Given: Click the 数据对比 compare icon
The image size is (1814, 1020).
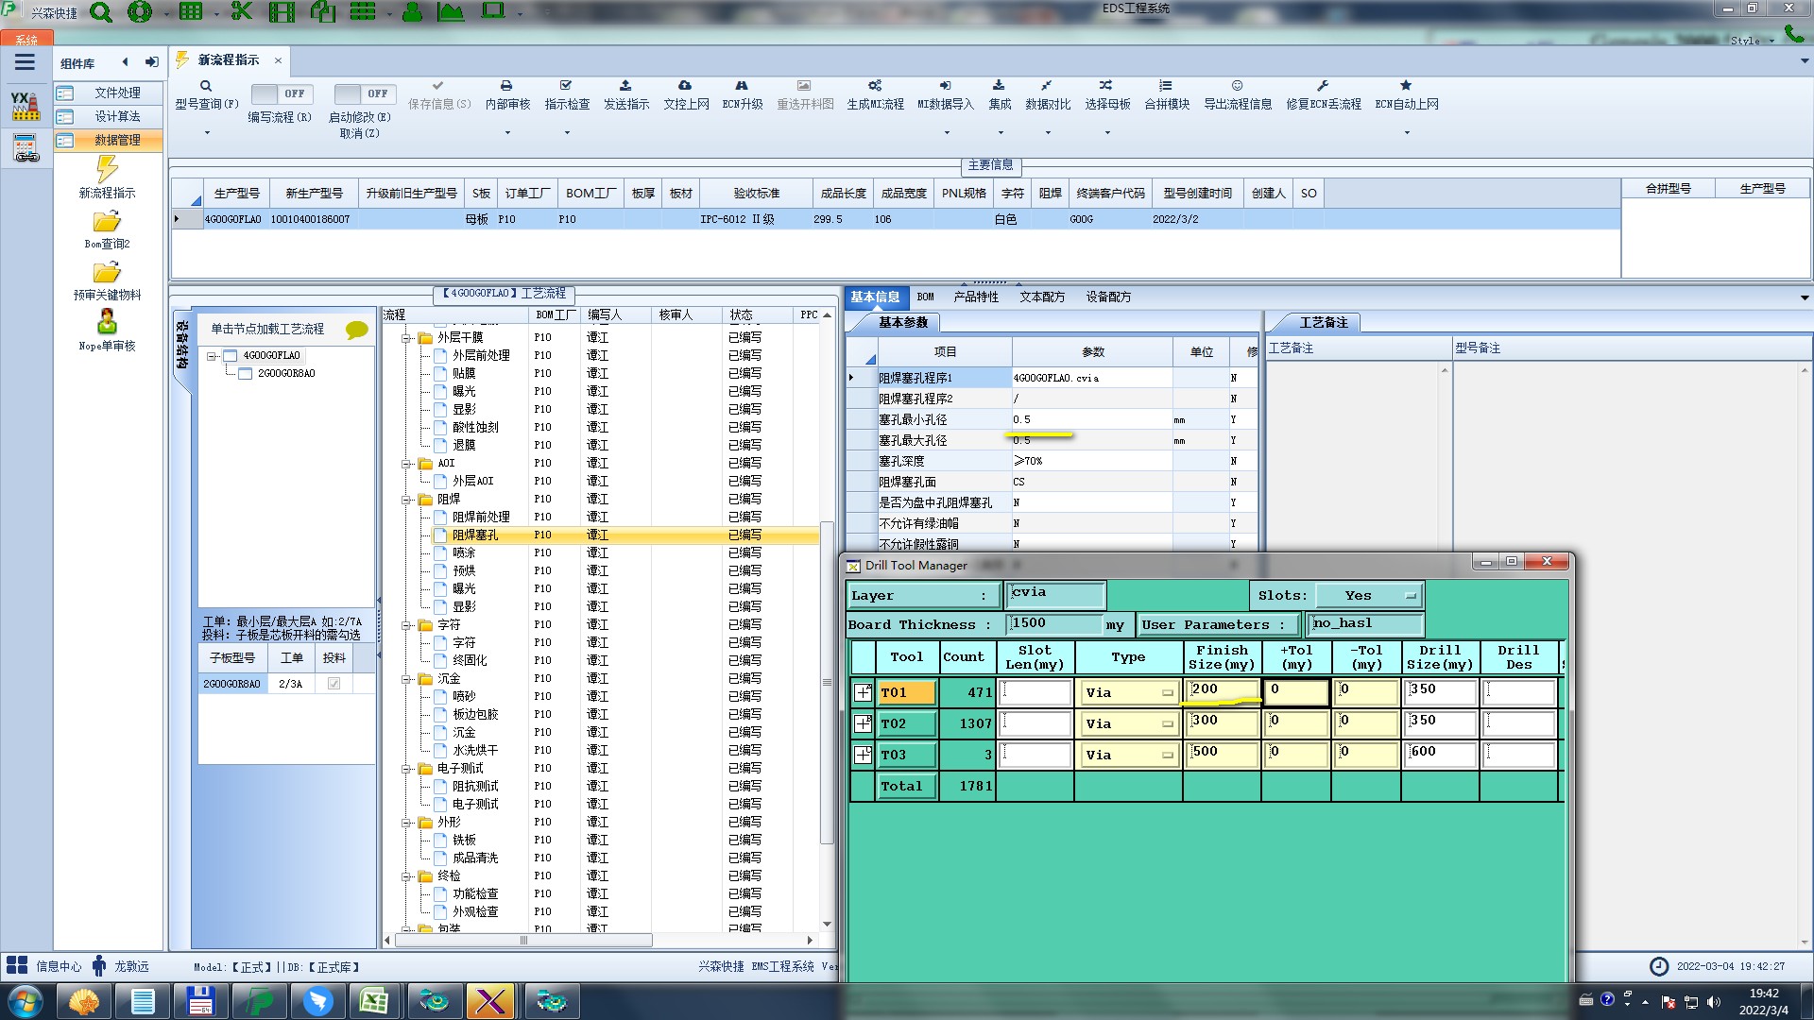Looking at the screenshot, I should pos(1047,86).
